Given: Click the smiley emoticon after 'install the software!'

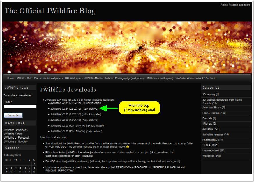Looking at the screenshot, I should click(128, 147).
